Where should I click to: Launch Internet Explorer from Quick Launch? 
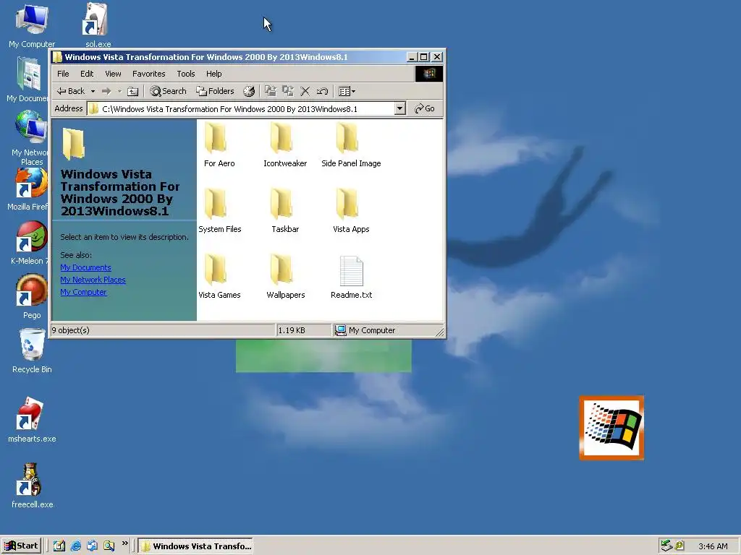pos(75,546)
